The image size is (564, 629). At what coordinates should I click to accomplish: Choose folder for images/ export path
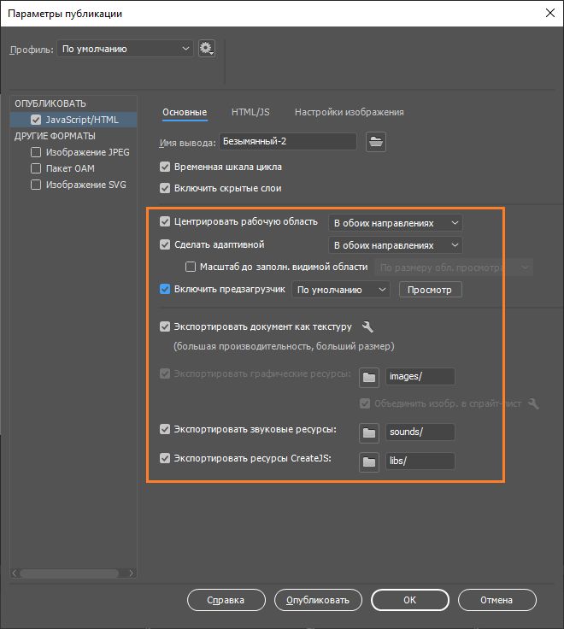369,377
